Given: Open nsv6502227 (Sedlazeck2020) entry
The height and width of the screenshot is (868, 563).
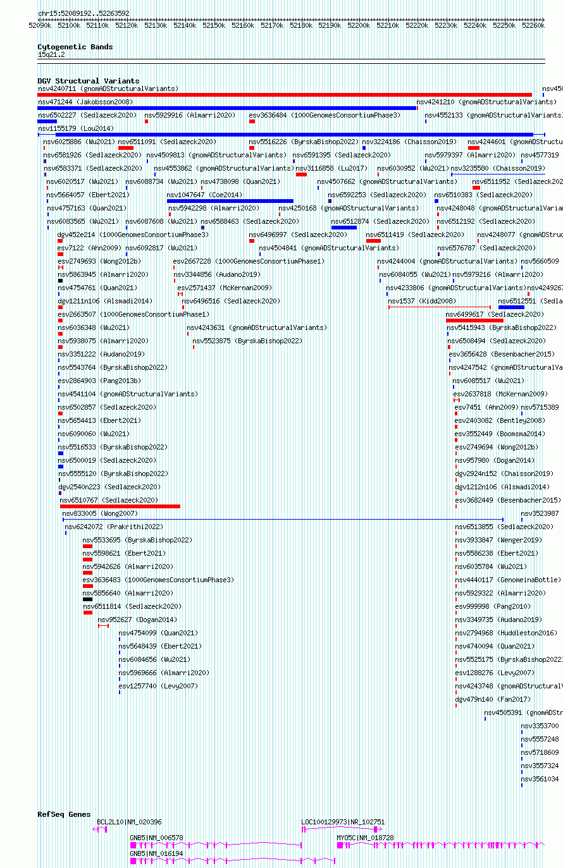Looking at the screenshot, I should coord(87,115).
